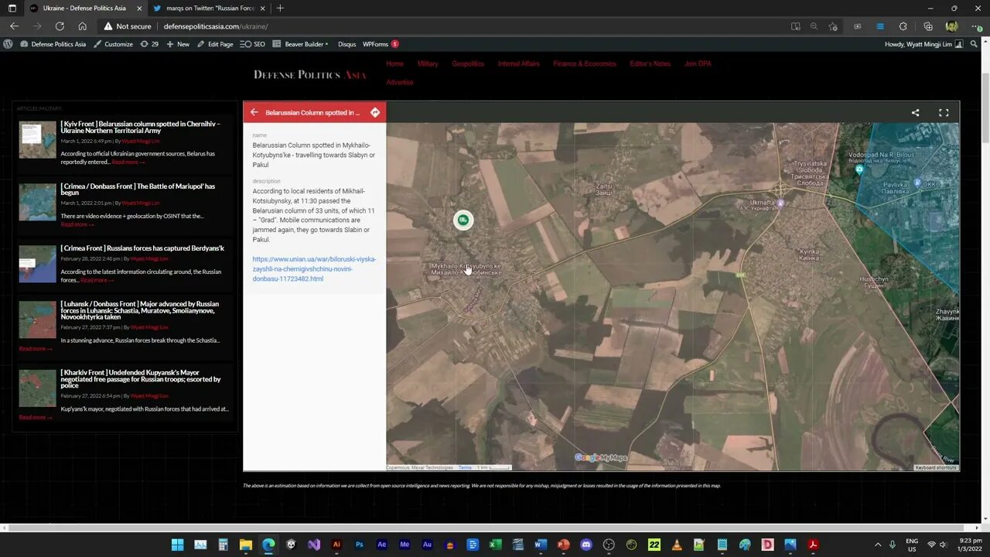Open the Windows Start menu
The height and width of the screenshot is (557, 990).
[177, 545]
